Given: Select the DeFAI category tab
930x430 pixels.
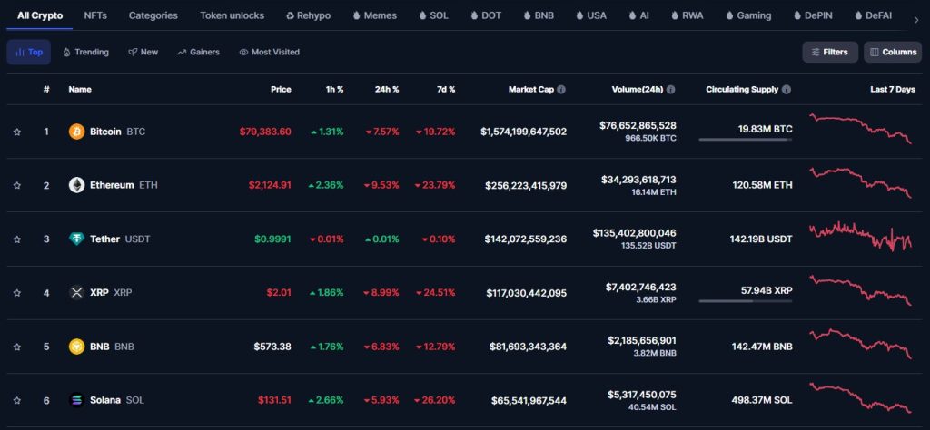Looking at the screenshot, I should pyautogui.click(x=873, y=15).
